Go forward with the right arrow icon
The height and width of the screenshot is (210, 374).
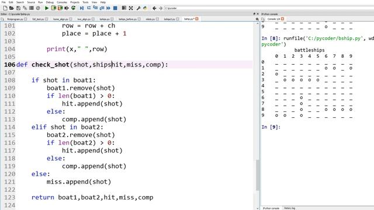tap(161, 8)
